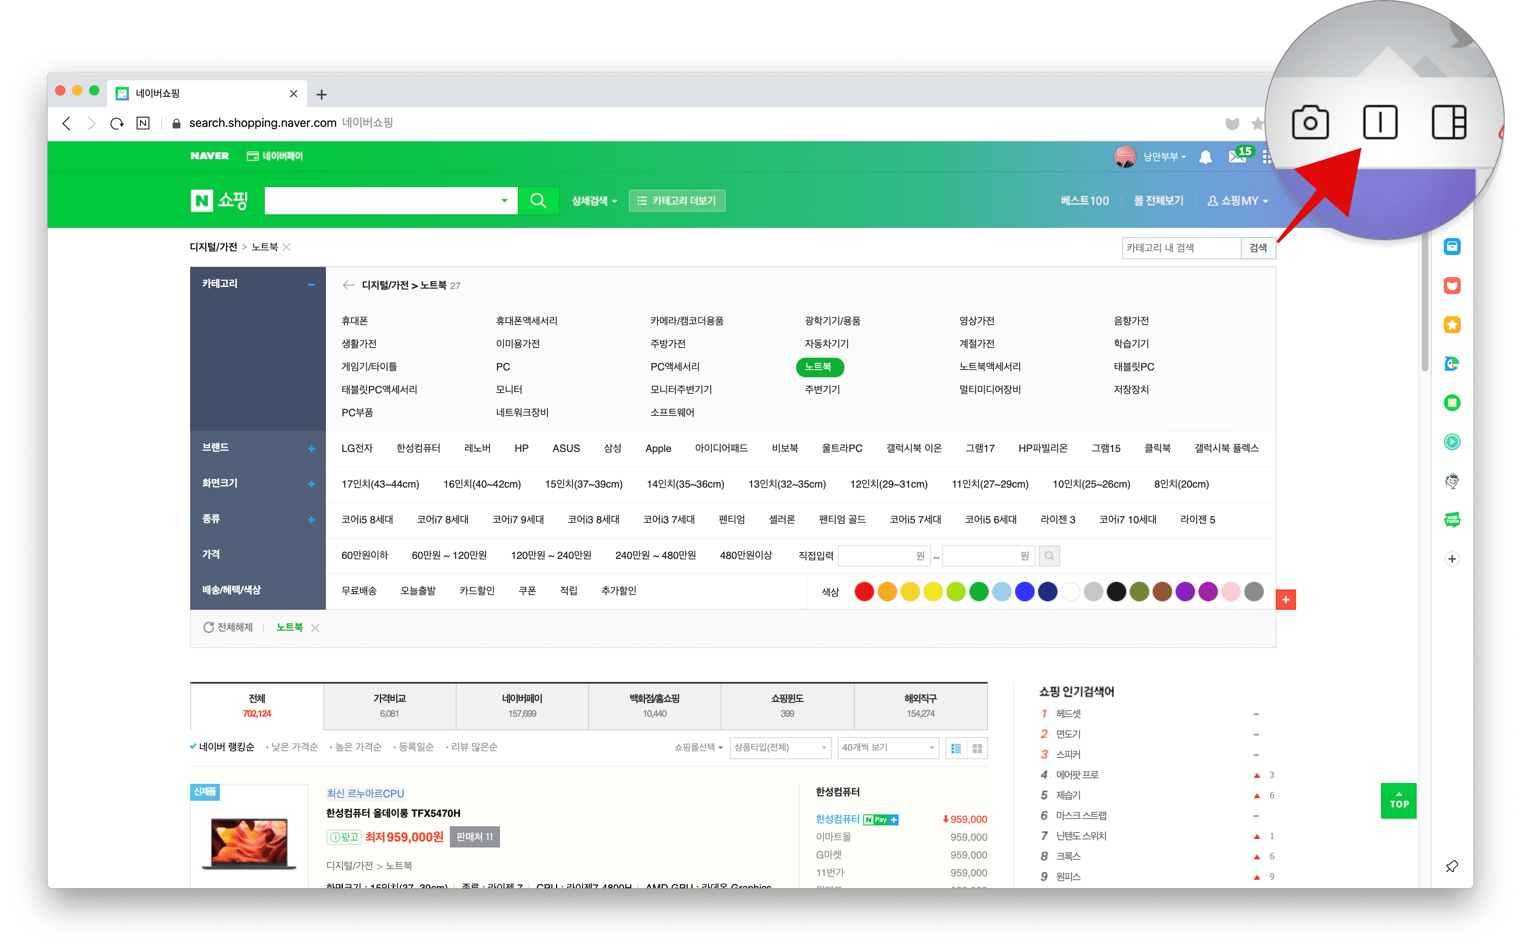1521x951 pixels.
Task: Click the camera screenshot capture icon
Action: coord(1310,123)
